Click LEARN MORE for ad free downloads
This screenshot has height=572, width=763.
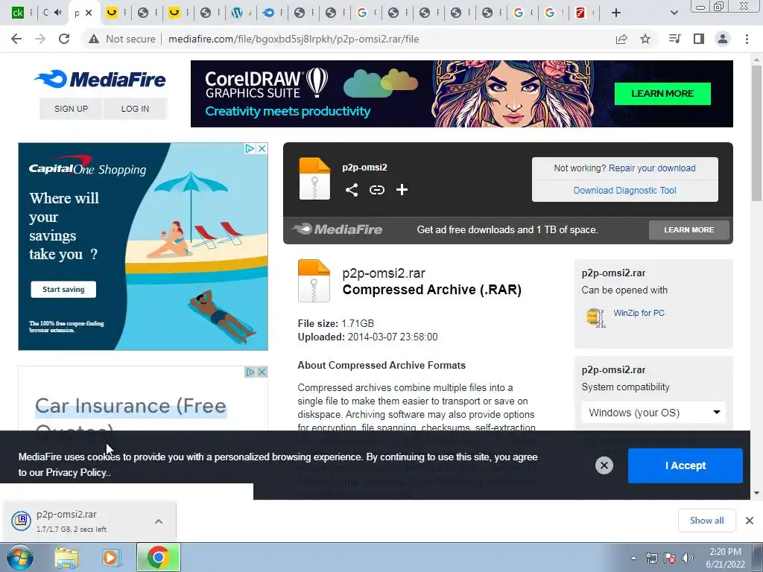point(689,229)
